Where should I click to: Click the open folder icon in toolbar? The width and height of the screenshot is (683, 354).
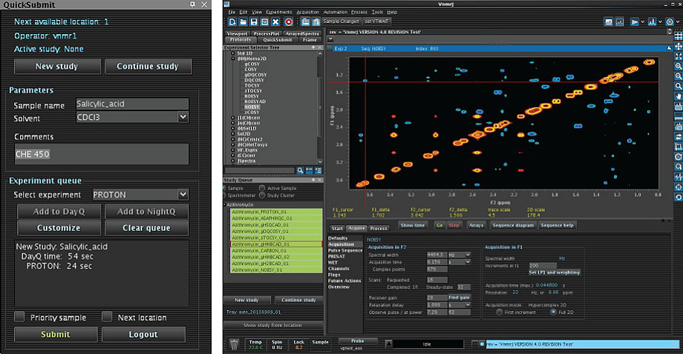click(x=244, y=22)
